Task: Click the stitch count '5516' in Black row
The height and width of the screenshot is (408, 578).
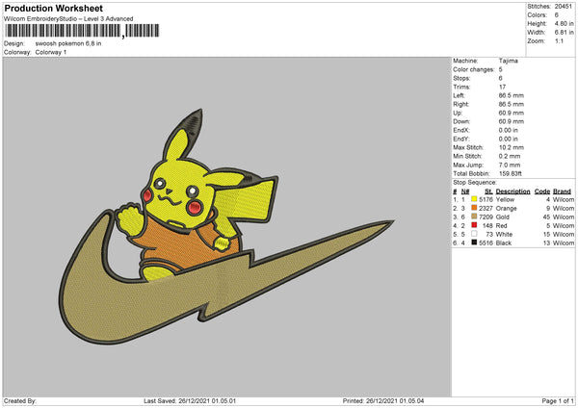Action: (x=486, y=242)
